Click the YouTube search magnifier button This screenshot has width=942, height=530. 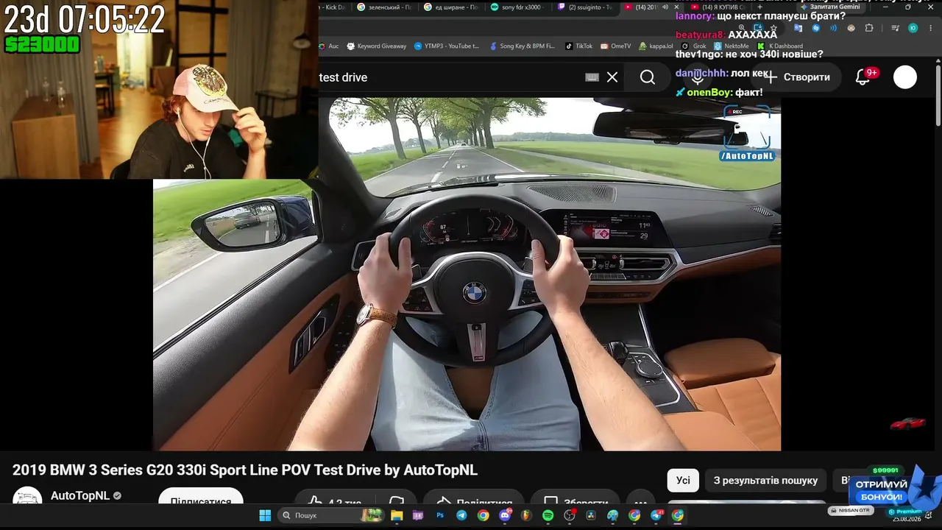[648, 77]
